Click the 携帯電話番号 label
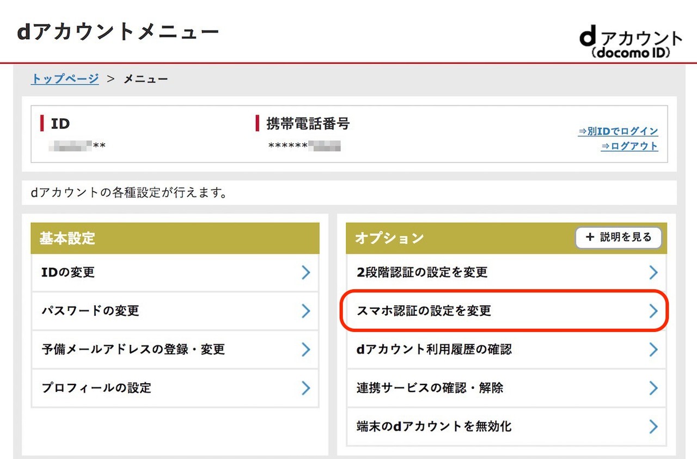The width and height of the screenshot is (697, 459). (308, 124)
